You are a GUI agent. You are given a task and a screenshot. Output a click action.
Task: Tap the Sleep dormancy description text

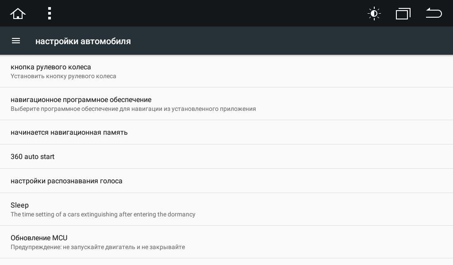tap(103, 215)
